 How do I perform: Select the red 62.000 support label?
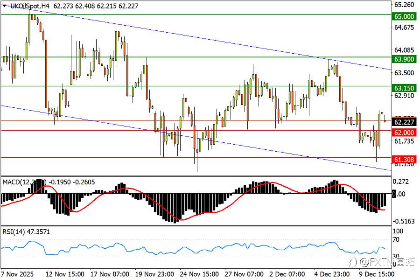(404, 133)
